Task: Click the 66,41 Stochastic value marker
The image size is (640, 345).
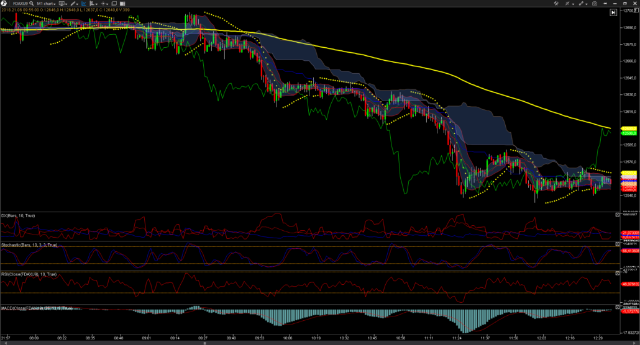Action: tap(630, 251)
